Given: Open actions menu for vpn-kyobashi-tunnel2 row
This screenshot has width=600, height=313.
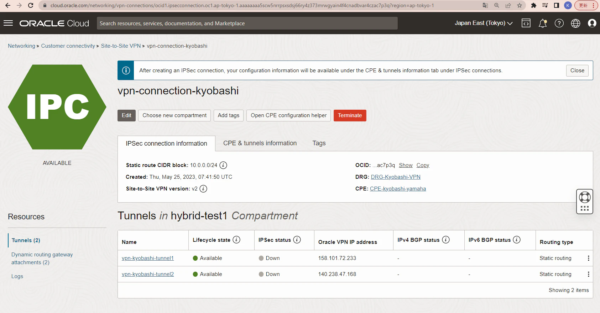Looking at the screenshot, I should (588, 274).
